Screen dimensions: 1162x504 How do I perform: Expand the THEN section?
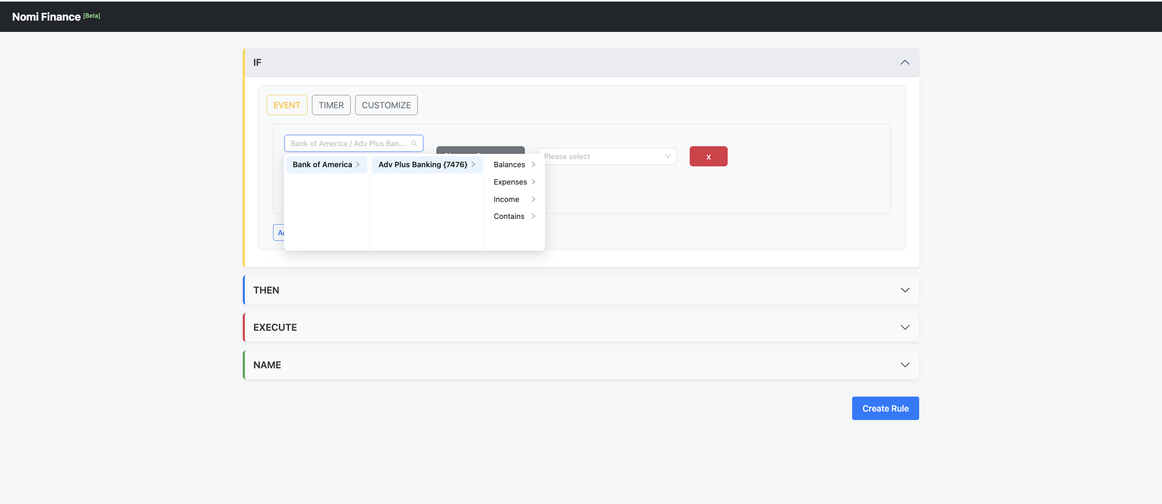581,290
